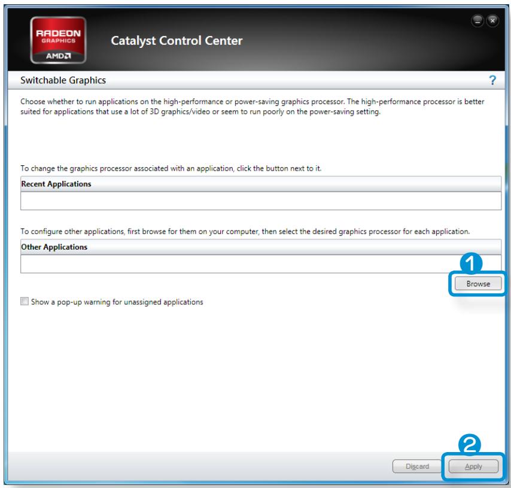
Task: Click the Radeon Graphics AMD logo
Action: tap(58, 40)
